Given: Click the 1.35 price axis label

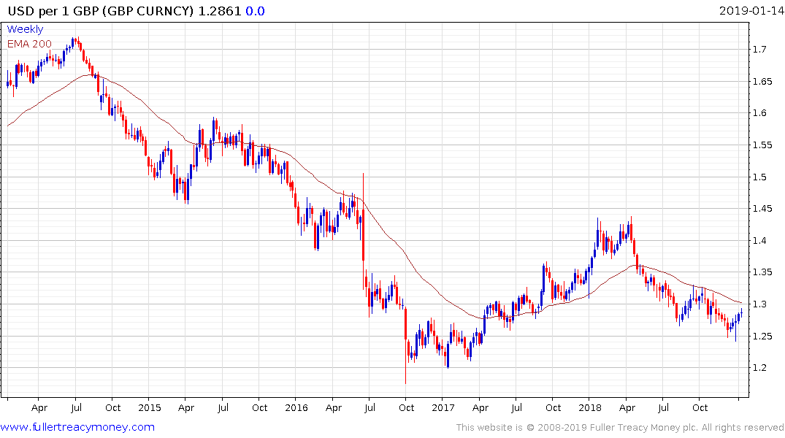Looking at the screenshot, I should tap(762, 272).
